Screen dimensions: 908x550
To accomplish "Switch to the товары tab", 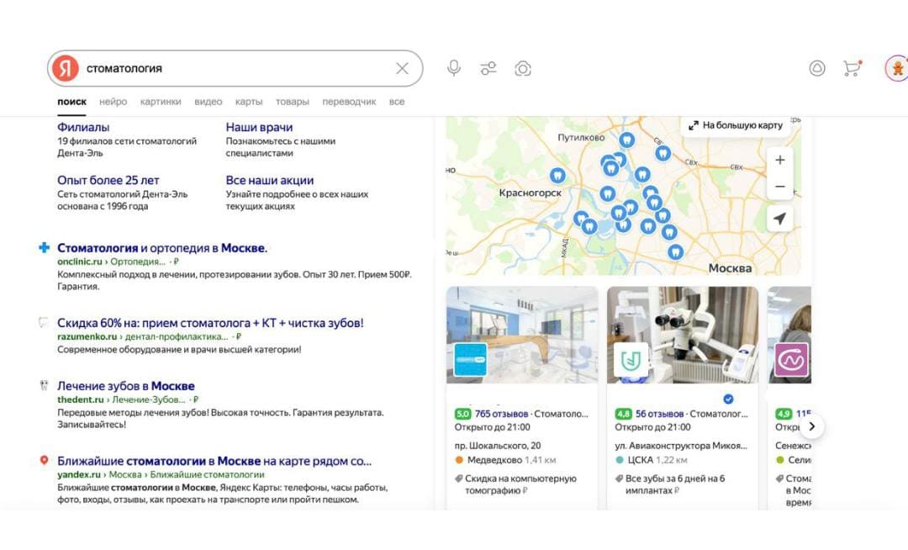I will (292, 101).
